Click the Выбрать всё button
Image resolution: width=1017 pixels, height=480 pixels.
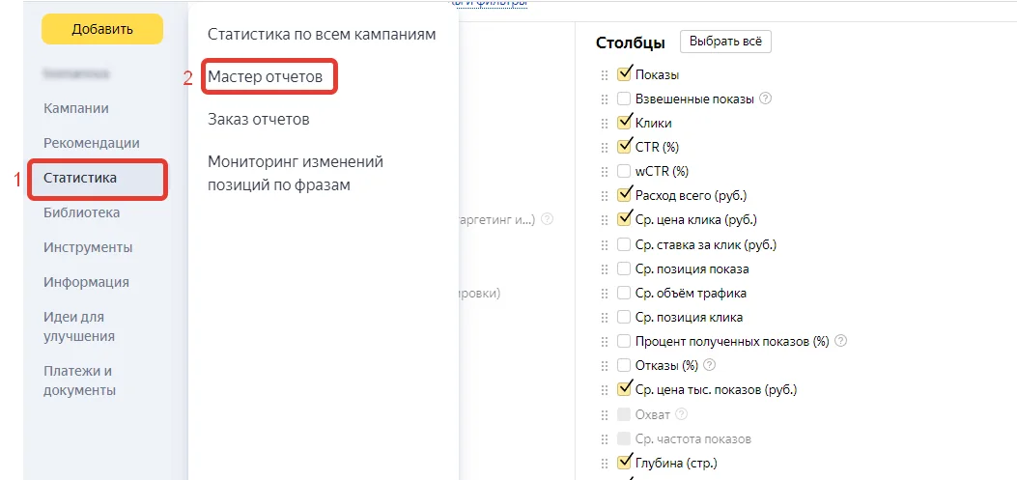[725, 41]
